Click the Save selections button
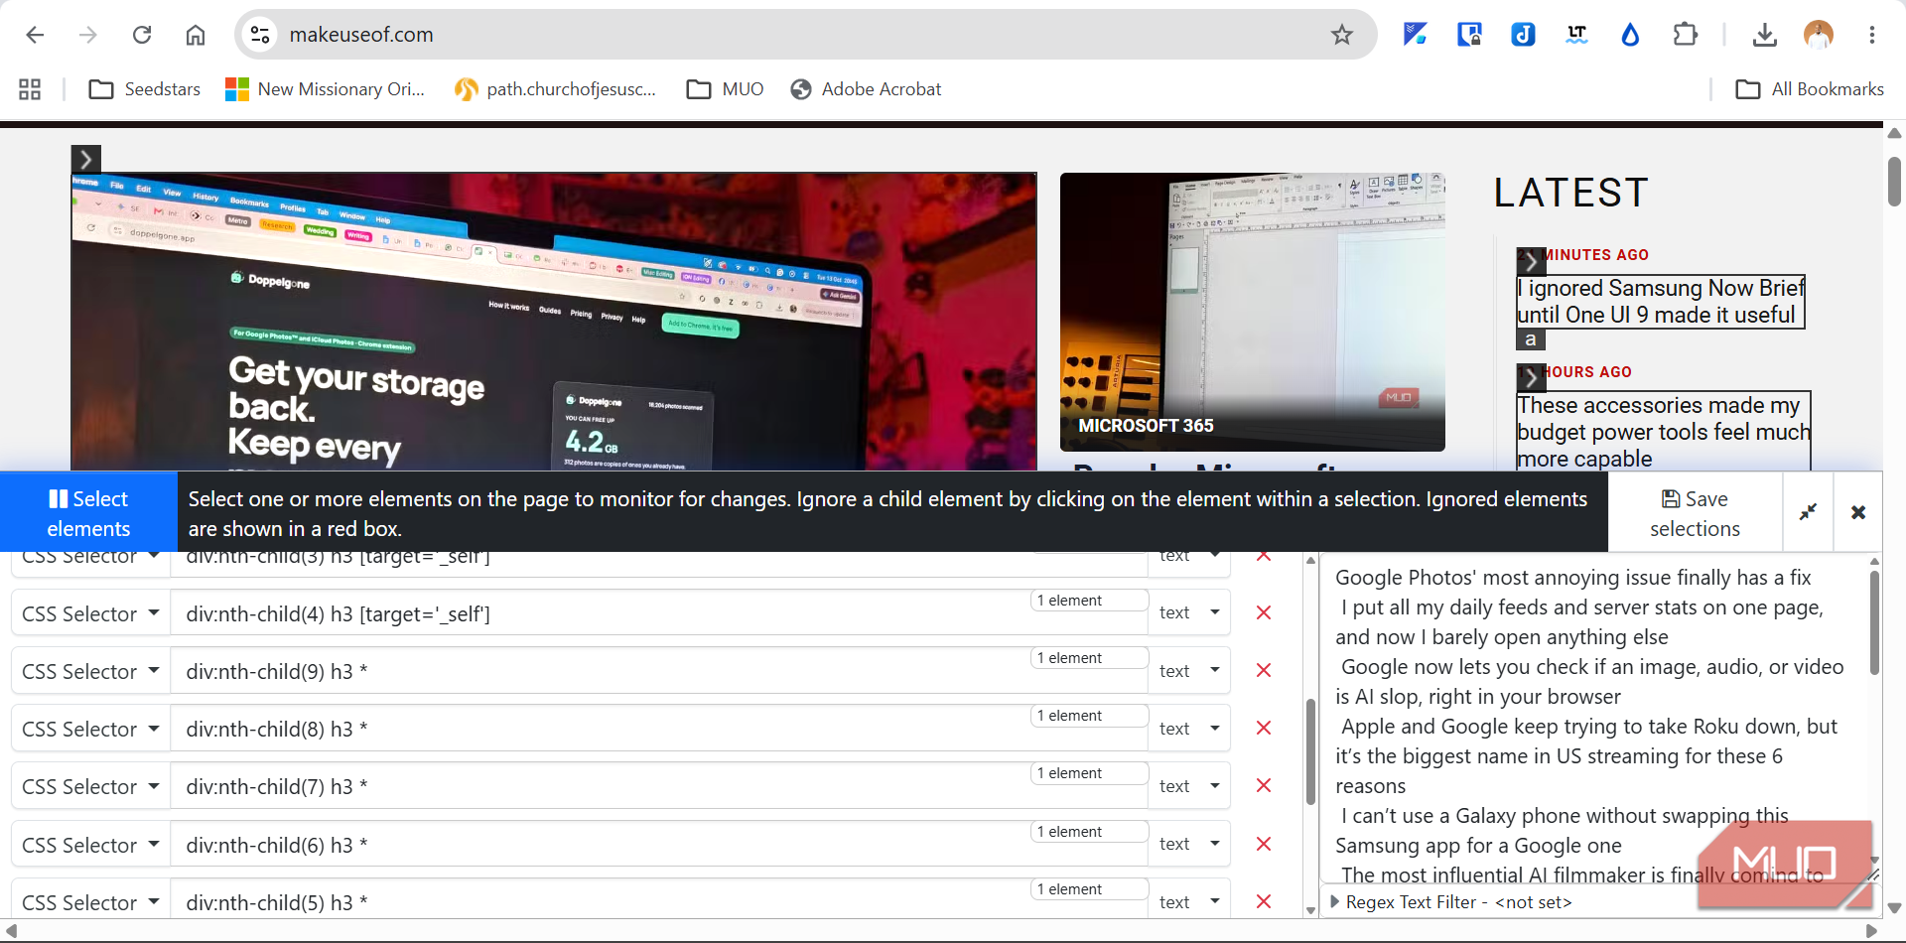This screenshot has height=943, width=1906. 1695,512
